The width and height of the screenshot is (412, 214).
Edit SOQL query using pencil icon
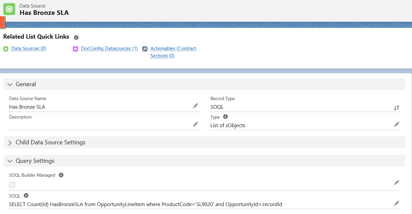pos(397,203)
